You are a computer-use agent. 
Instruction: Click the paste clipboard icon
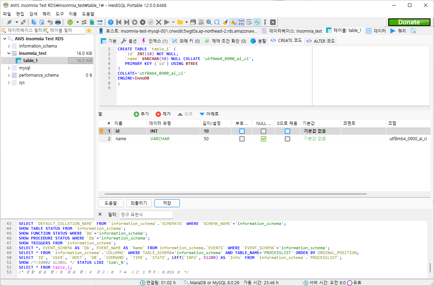(x=42, y=22)
